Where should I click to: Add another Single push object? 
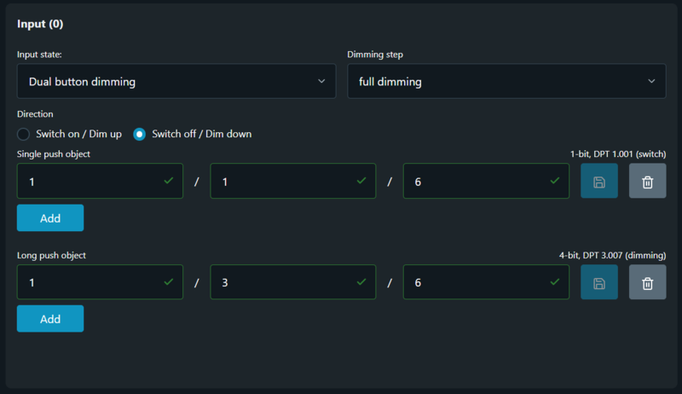pyautogui.click(x=50, y=218)
